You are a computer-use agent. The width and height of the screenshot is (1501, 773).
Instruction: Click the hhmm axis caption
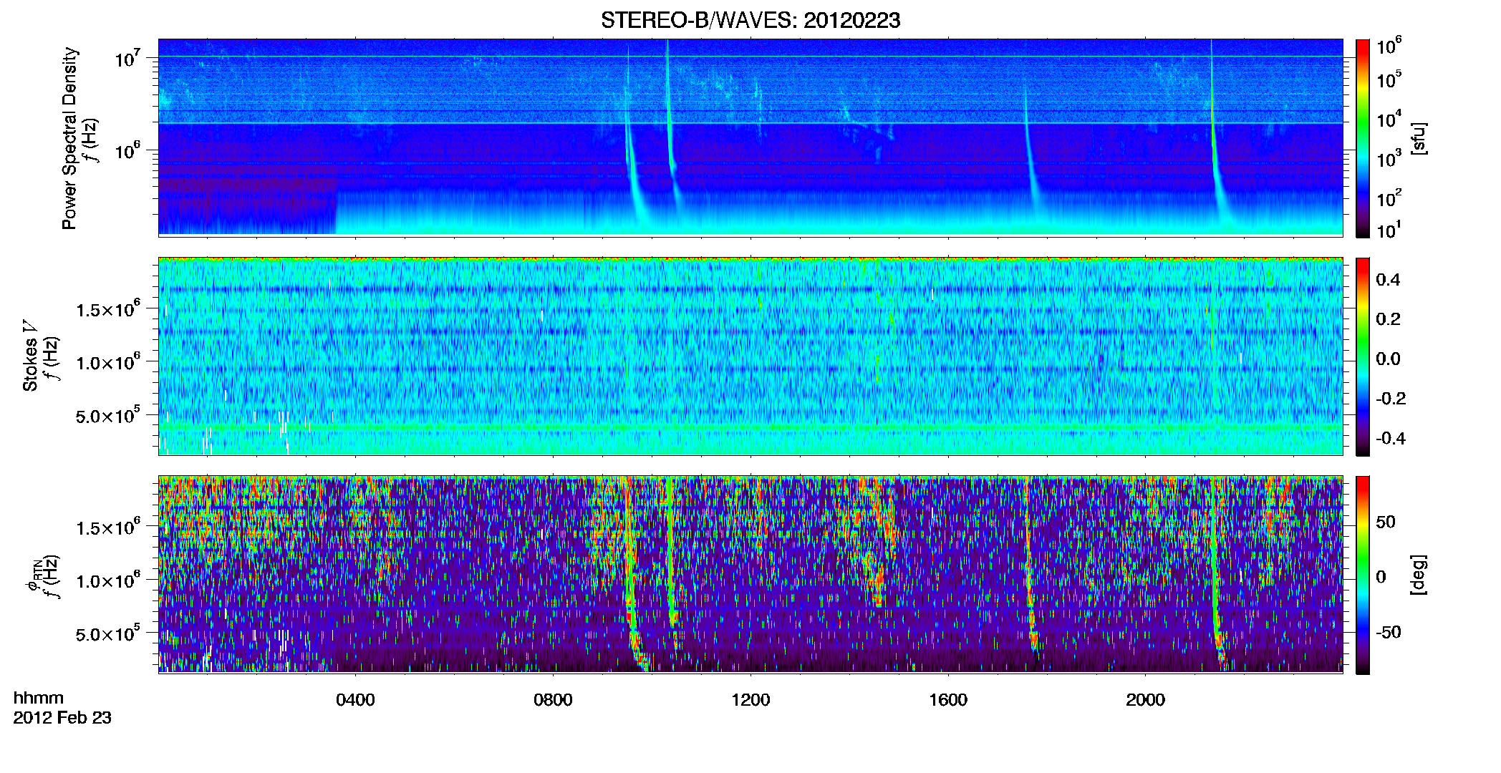(x=39, y=698)
